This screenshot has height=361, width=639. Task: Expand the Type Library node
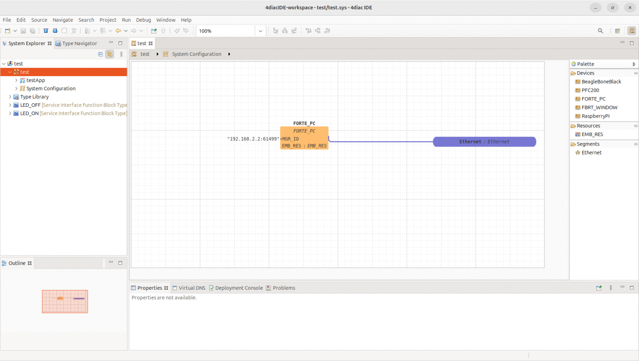10,97
